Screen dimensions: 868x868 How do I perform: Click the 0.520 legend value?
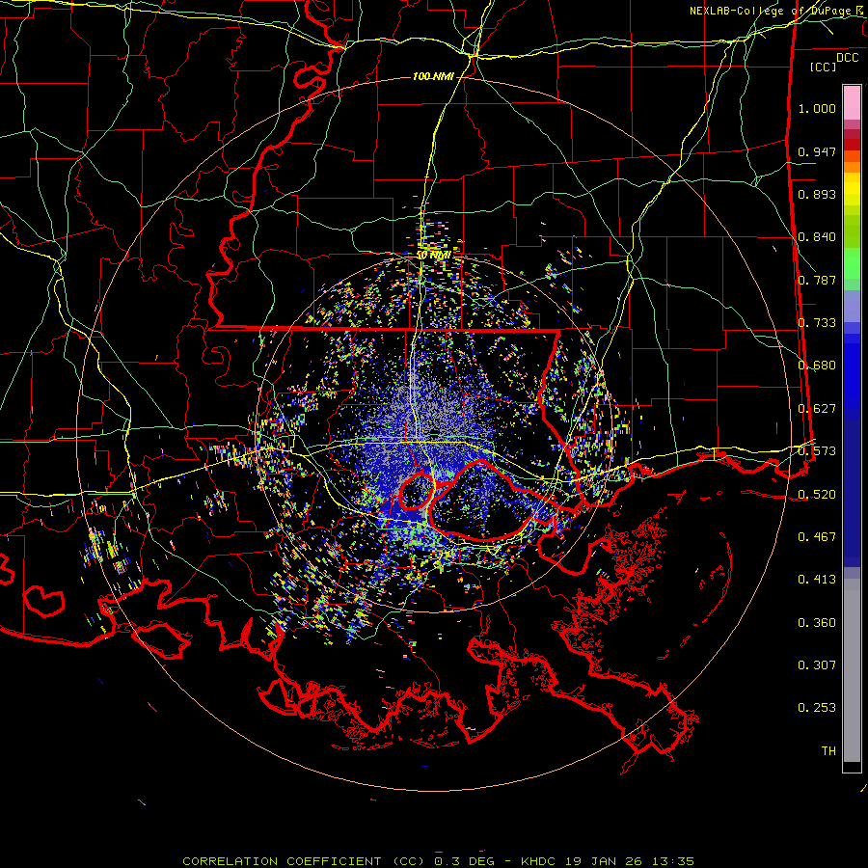tap(817, 495)
